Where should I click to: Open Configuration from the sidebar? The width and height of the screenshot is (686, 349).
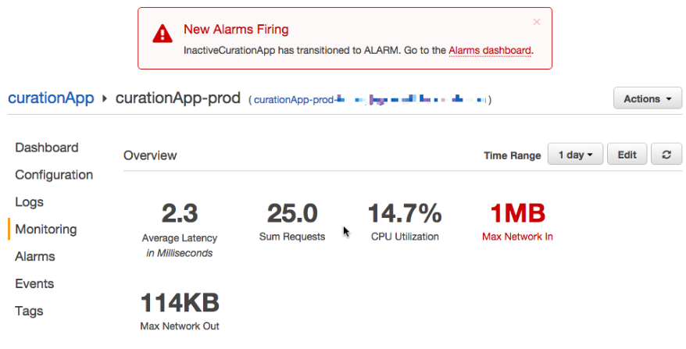(54, 175)
